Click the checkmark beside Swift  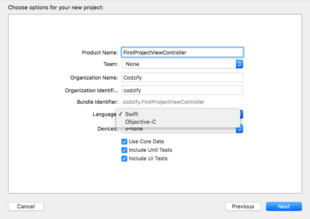click(121, 114)
